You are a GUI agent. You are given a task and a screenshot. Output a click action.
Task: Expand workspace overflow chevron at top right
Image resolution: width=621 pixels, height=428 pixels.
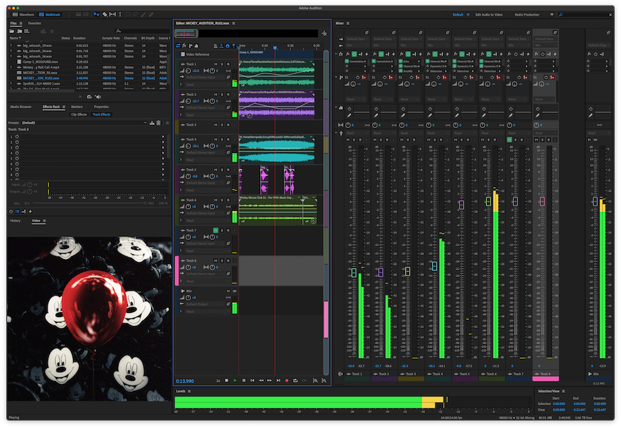552,14
